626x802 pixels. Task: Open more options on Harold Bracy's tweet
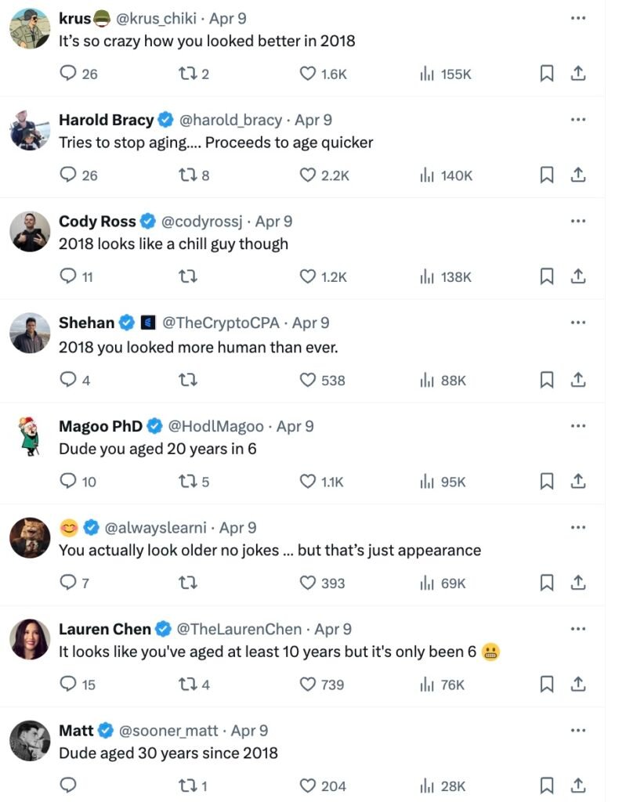tap(578, 120)
